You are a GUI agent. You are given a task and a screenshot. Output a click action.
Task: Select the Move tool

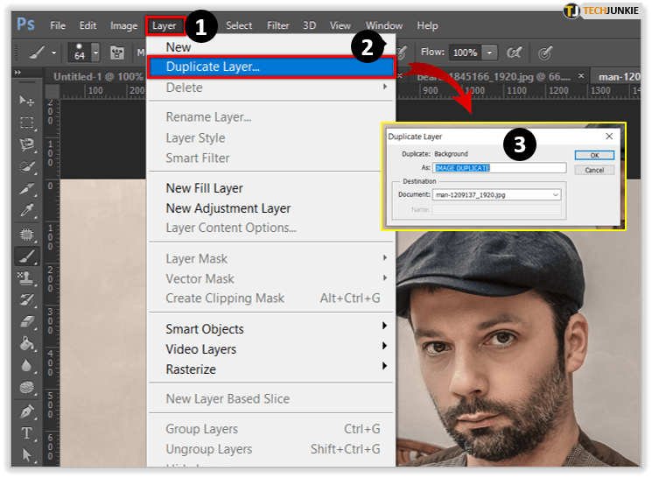coord(26,101)
